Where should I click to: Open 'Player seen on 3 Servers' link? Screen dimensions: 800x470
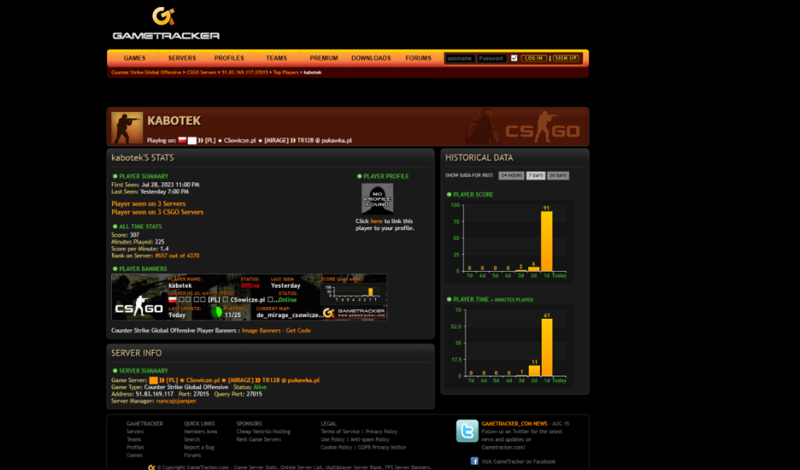pos(149,203)
